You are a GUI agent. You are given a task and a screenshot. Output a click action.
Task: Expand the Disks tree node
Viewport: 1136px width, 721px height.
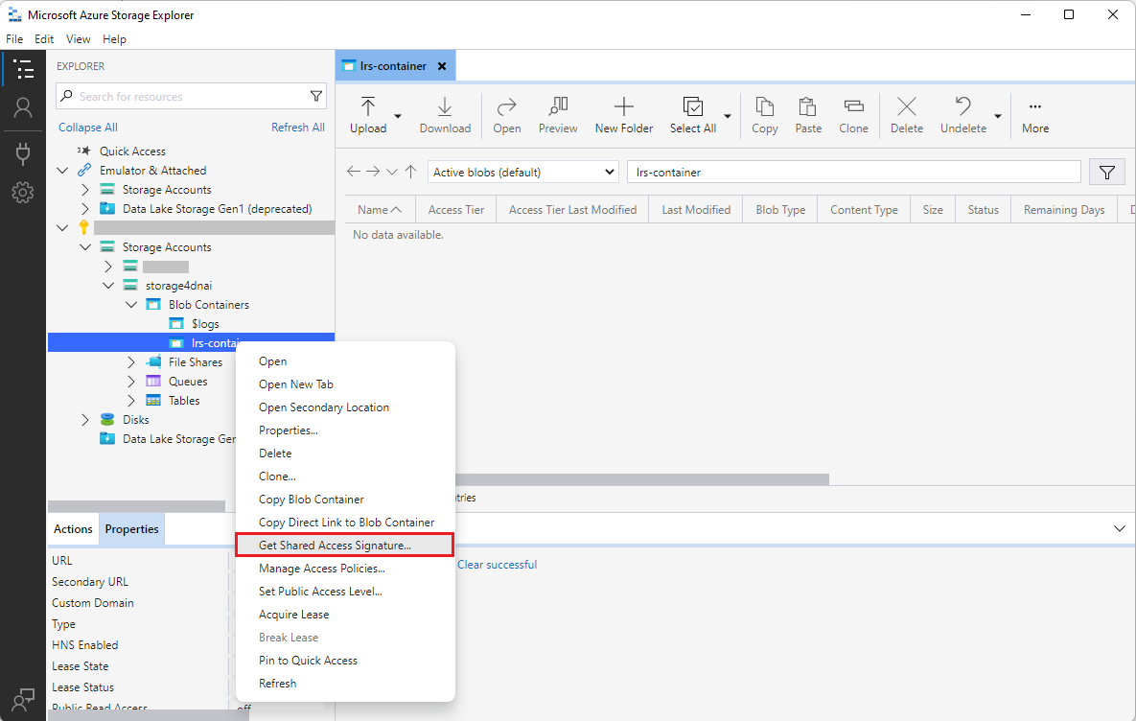(85, 420)
